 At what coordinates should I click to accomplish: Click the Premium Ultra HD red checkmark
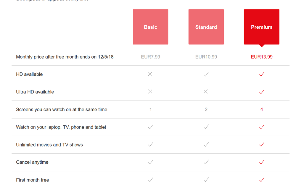[x=261, y=92]
